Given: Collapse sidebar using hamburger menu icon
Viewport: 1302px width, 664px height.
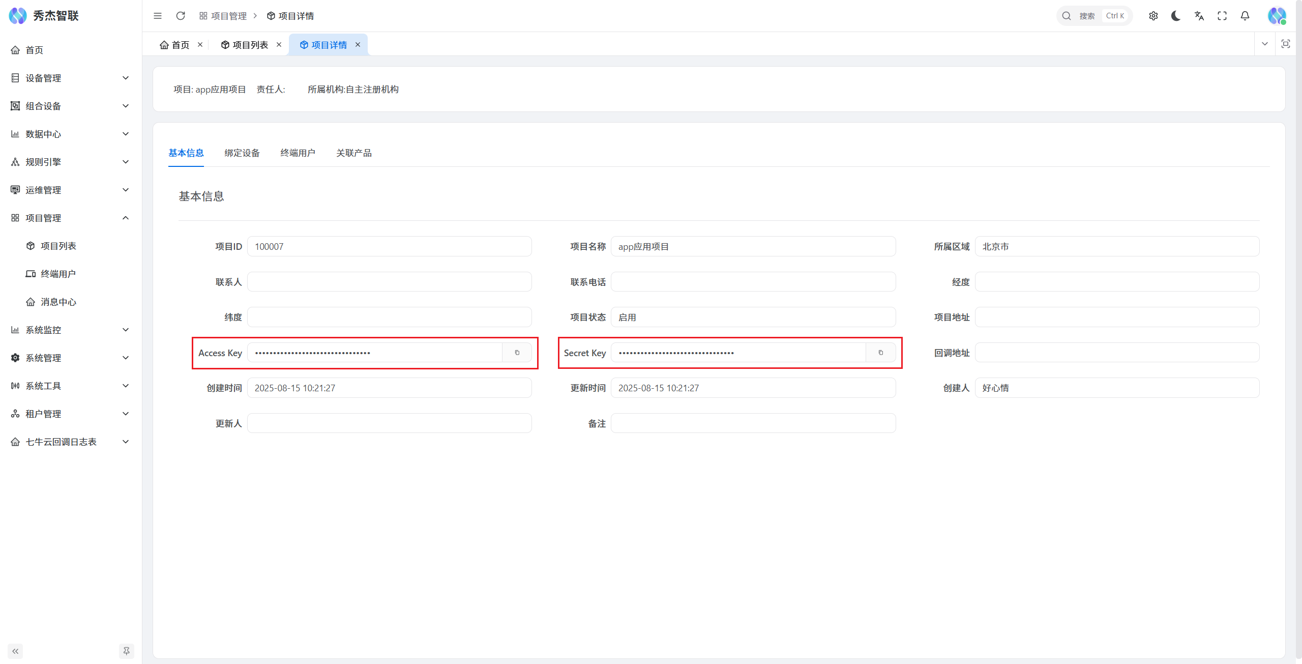Looking at the screenshot, I should [x=158, y=16].
